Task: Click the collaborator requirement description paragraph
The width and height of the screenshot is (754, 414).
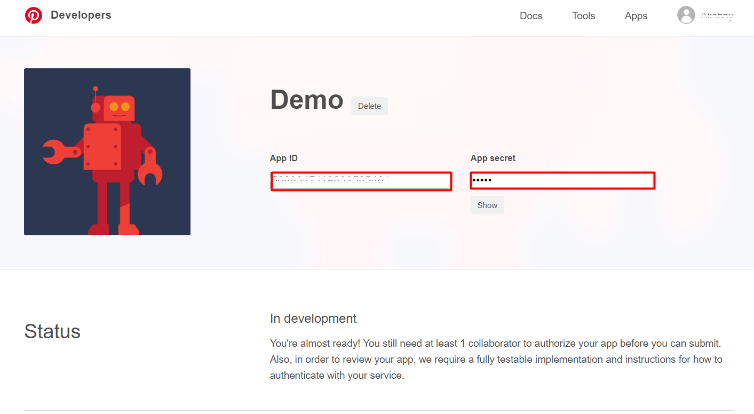Action: [x=496, y=359]
